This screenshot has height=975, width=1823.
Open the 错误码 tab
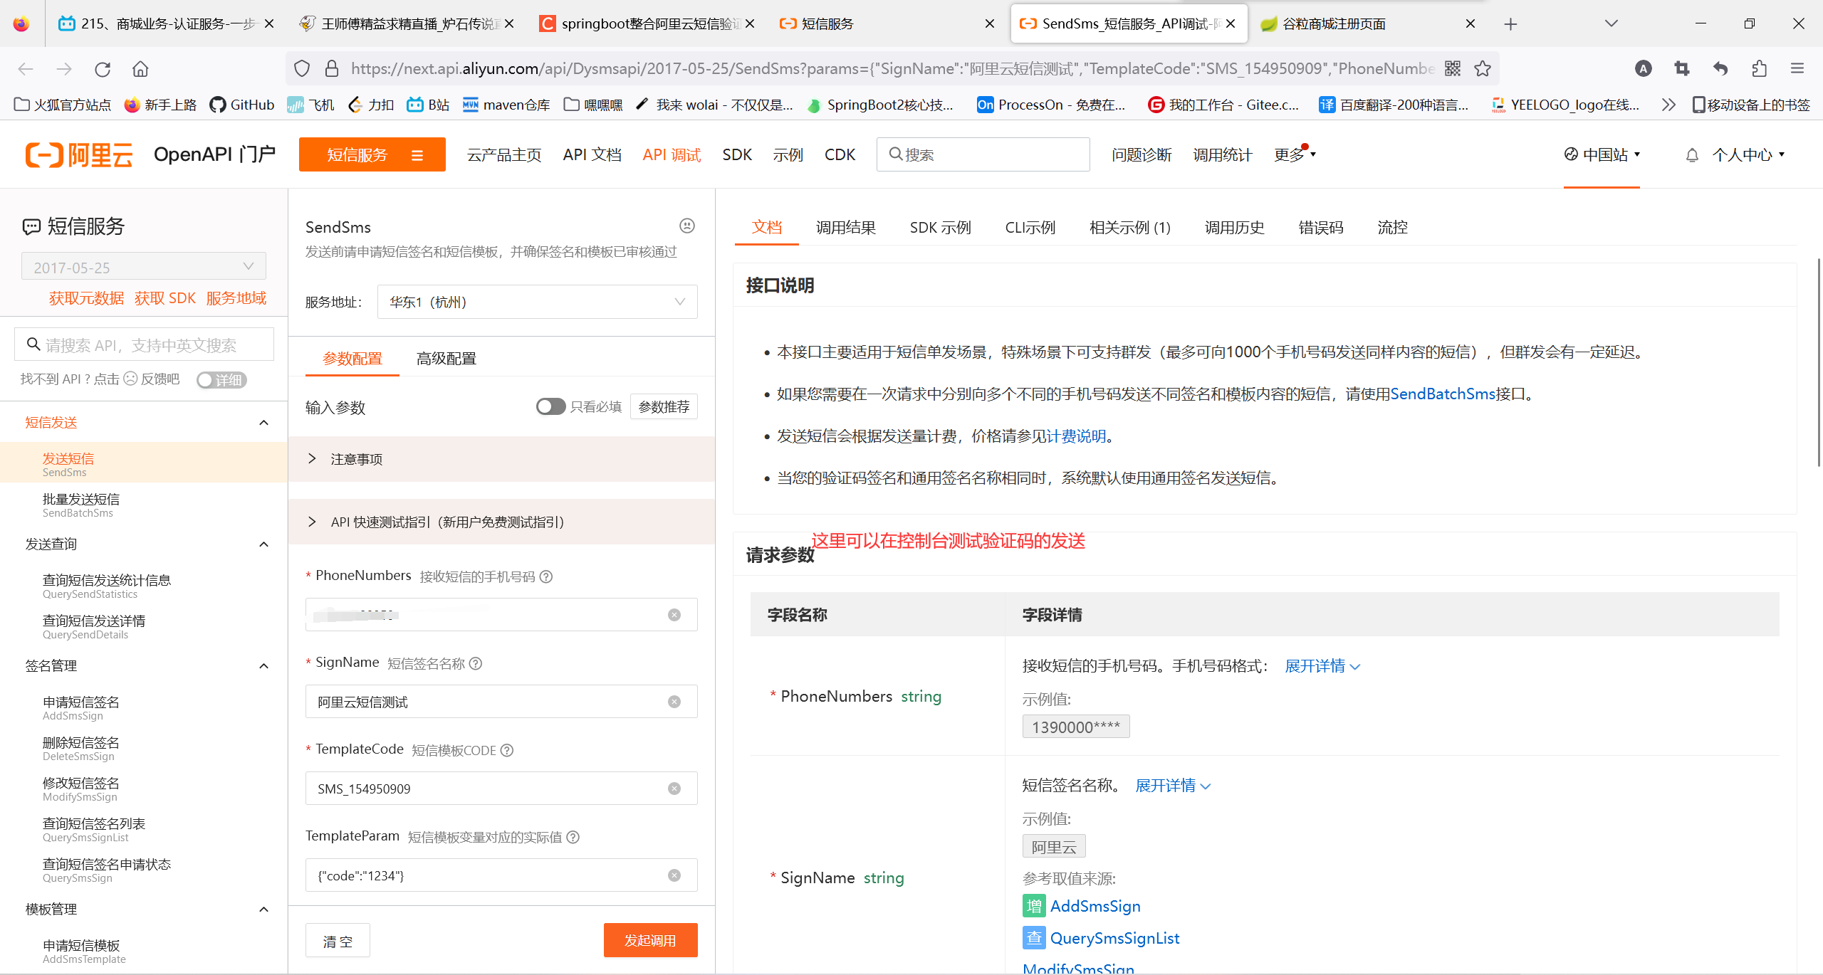pyautogui.click(x=1321, y=228)
